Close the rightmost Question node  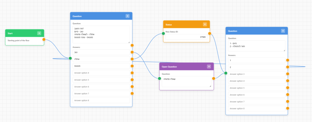283,31
